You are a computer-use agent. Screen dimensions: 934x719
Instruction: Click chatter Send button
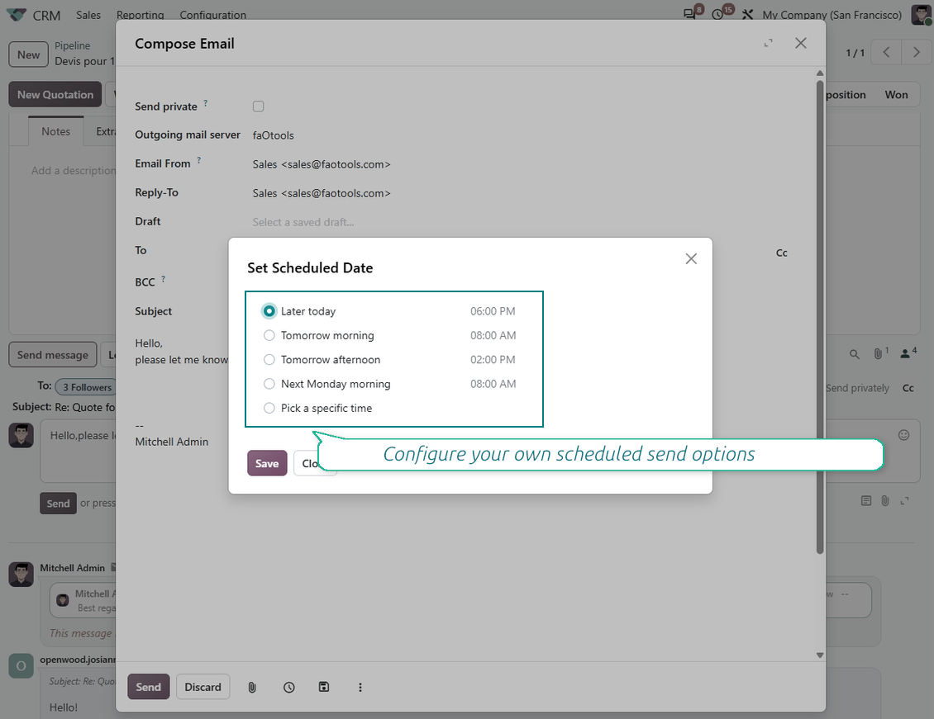click(58, 503)
